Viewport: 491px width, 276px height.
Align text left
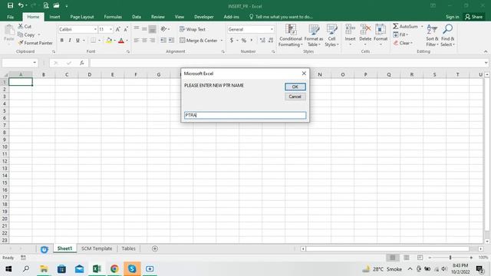(137, 41)
